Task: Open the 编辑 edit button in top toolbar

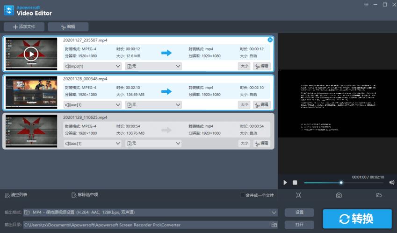Action: coord(68,27)
